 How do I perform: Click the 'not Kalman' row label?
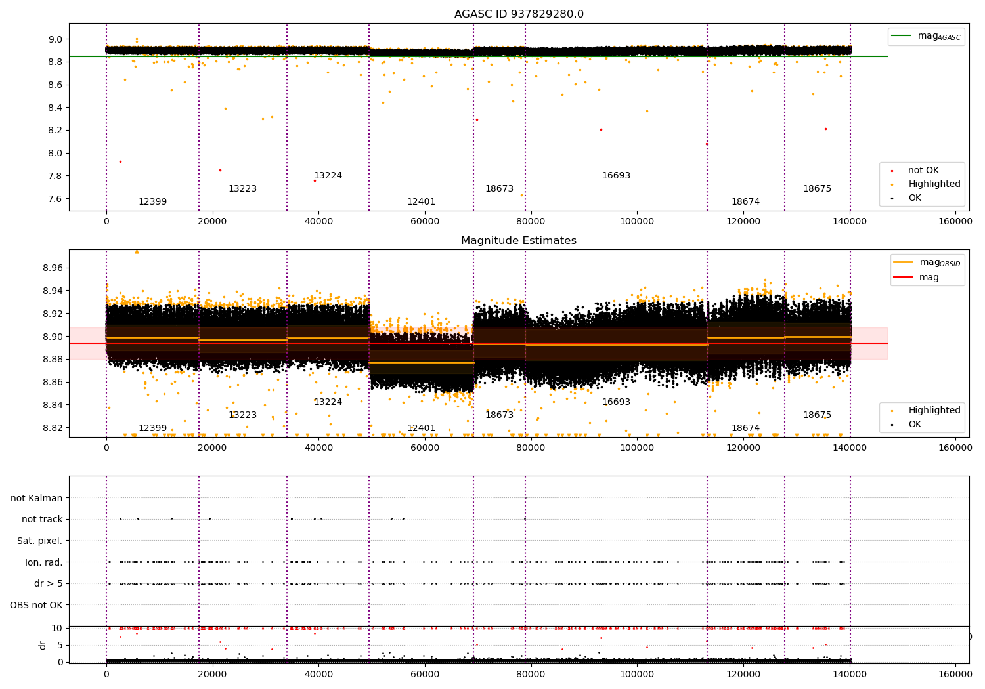click(x=37, y=498)
